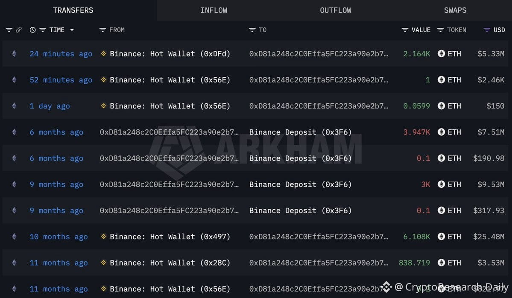Open the 52 minutes ago transaction link

[61, 80]
